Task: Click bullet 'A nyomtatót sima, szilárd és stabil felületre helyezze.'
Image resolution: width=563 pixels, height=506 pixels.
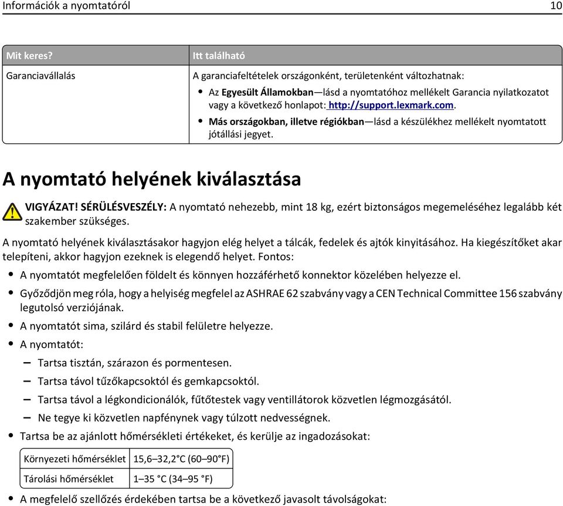Action: [x=147, y=326]
